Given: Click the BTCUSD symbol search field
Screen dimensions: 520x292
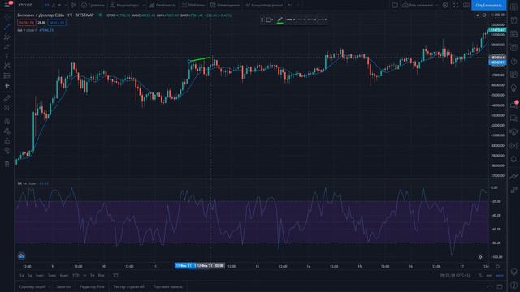Looking at the screenshot, I should coord(25,5).
